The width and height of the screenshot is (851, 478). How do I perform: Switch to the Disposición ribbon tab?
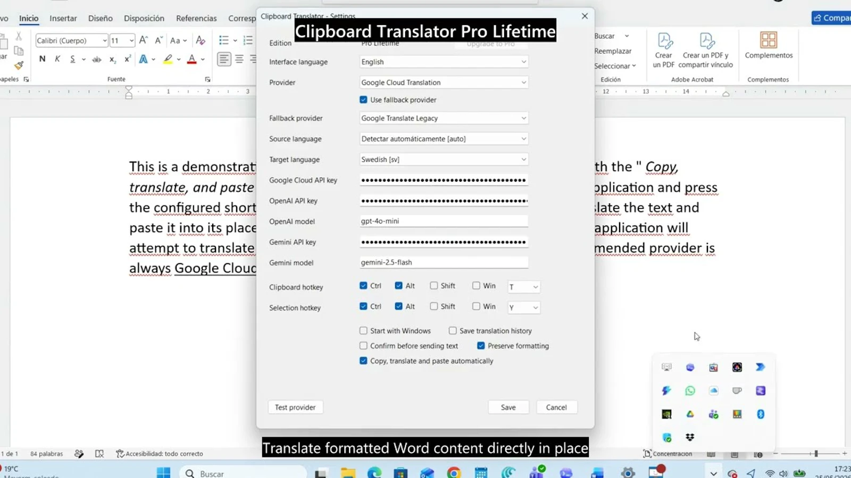[144, 18]
